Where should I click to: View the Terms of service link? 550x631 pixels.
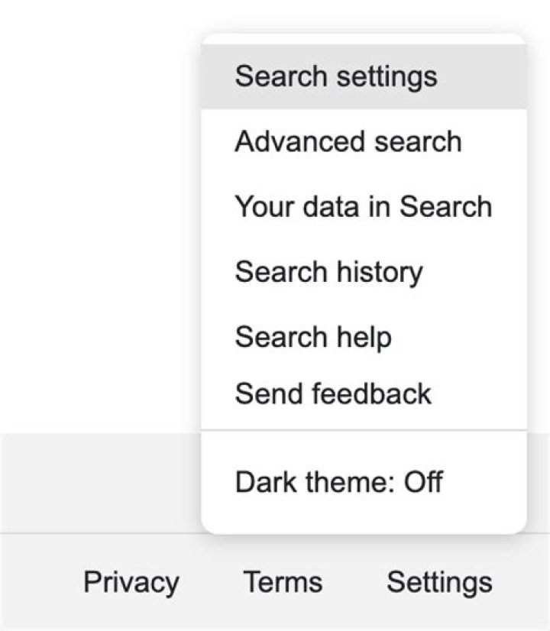(x=283, y=583)
